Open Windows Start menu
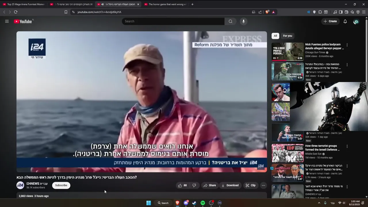 click(149, 203)
